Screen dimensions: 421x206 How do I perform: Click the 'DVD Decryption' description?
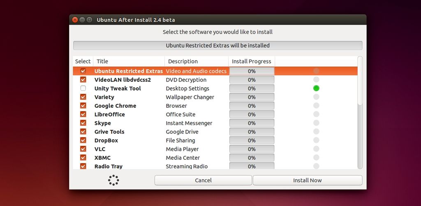186,80
